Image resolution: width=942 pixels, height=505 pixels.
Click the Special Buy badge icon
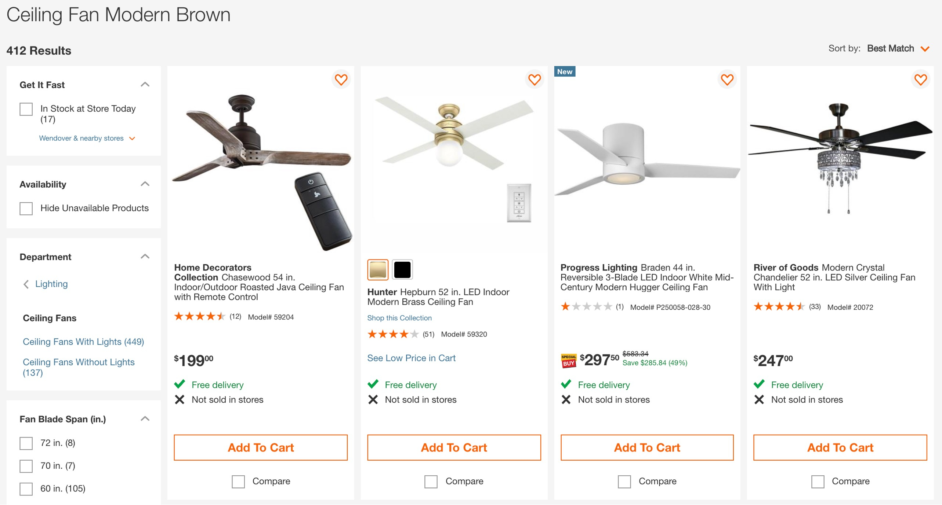[x=568, y=360]
